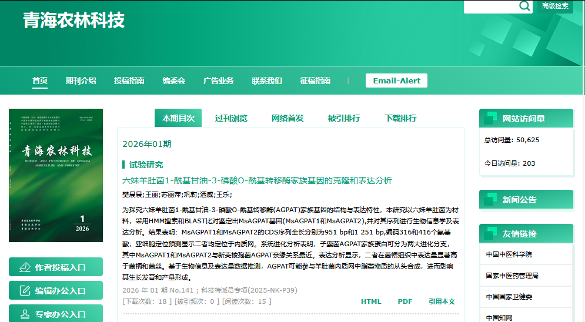The image size is (585, 322).
Task: Open 编委会 menu item
Action: (x=174, y=80)
